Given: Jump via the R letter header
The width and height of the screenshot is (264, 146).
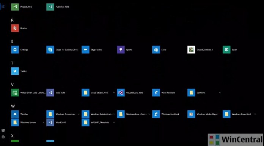Looking at the screenshot, I should (x=12, y=20).
